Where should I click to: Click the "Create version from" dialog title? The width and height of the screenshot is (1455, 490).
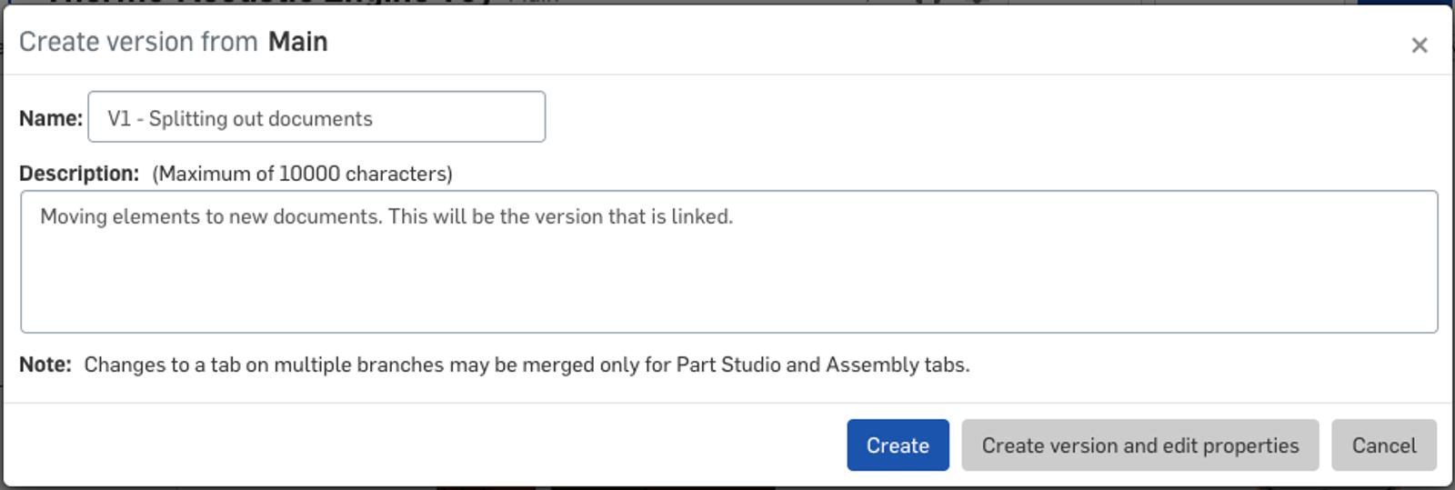pyautogui.click(x=138, y=42)
